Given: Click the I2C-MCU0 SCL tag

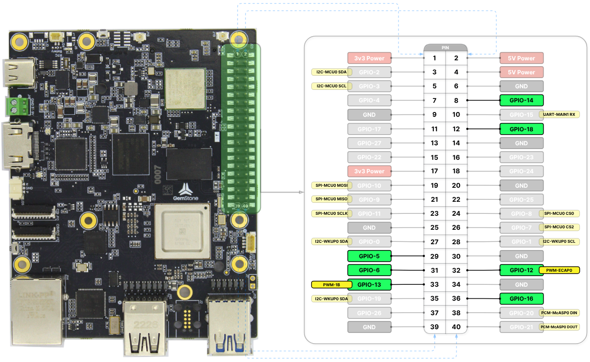Looking at the screenshot, I should pos(331,86).
